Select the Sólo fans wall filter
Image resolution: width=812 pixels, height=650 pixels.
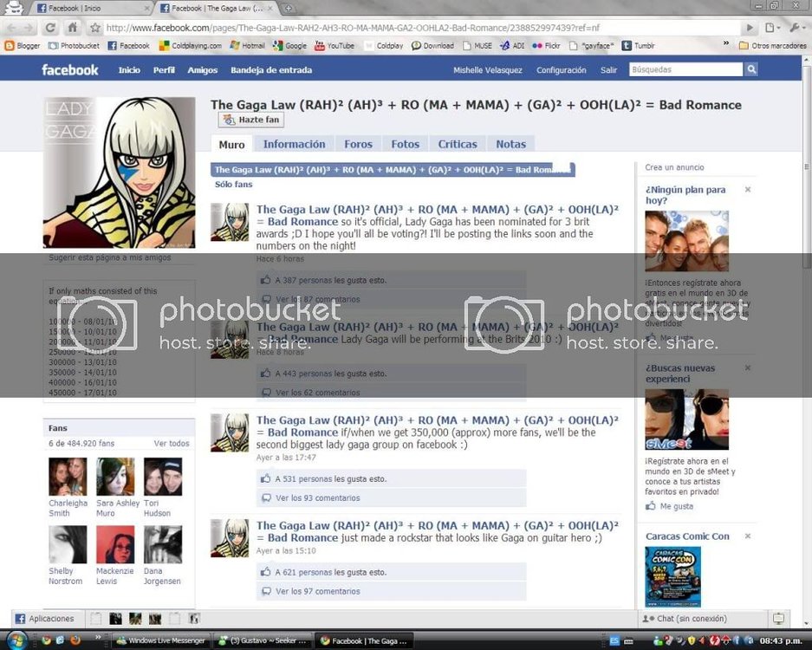tap(234, 185)
